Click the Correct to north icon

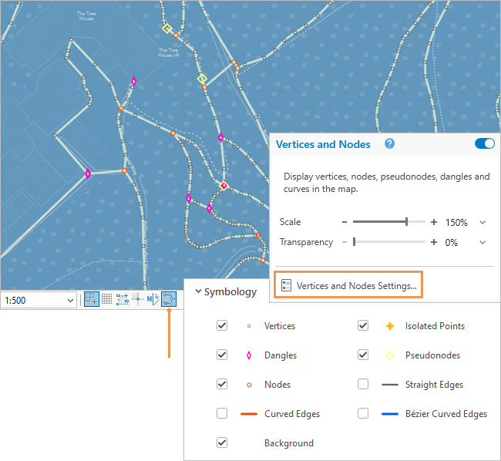153,299
